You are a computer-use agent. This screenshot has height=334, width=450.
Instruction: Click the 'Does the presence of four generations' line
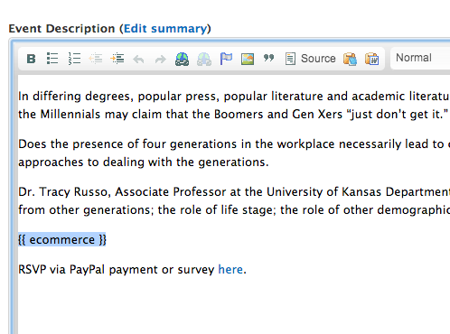pos(234,144)
